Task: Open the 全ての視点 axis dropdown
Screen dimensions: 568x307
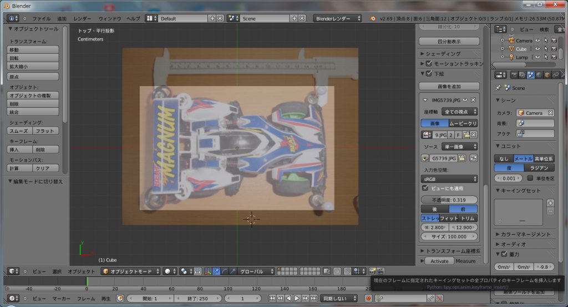Action: (459, 112)
